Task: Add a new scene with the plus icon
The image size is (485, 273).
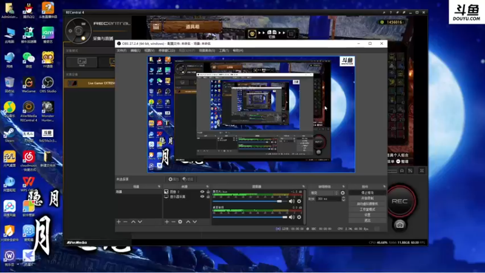Action: click(x=119, y=221)
